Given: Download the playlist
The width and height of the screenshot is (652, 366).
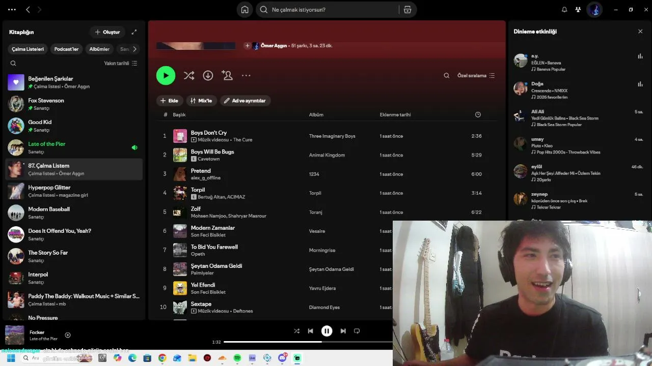Looking at the screenshot, I should 208,75.
